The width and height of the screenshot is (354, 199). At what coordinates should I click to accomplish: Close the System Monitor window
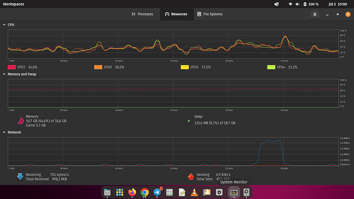coord(348,14)
